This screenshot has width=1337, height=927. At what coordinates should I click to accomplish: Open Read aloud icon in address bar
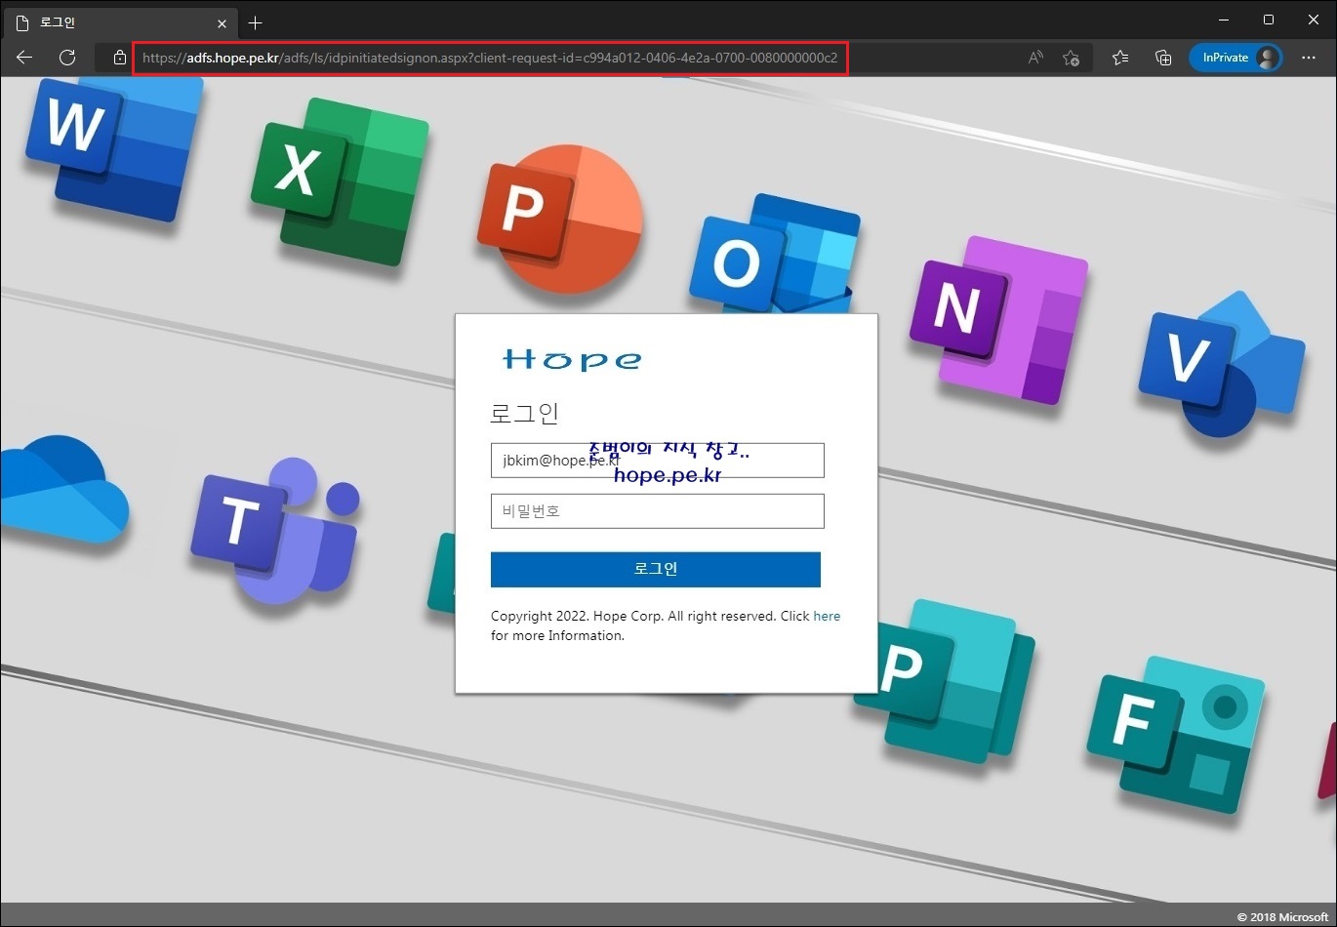pos(1035,58)
